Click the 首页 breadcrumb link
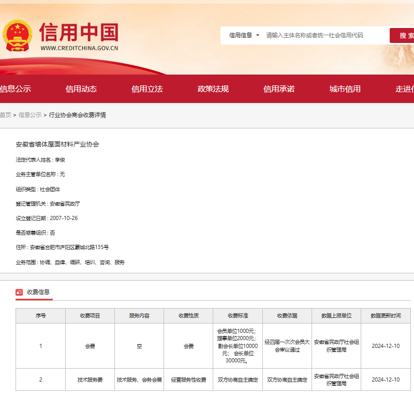Screen dimensions: 414x394 (5, 115)
